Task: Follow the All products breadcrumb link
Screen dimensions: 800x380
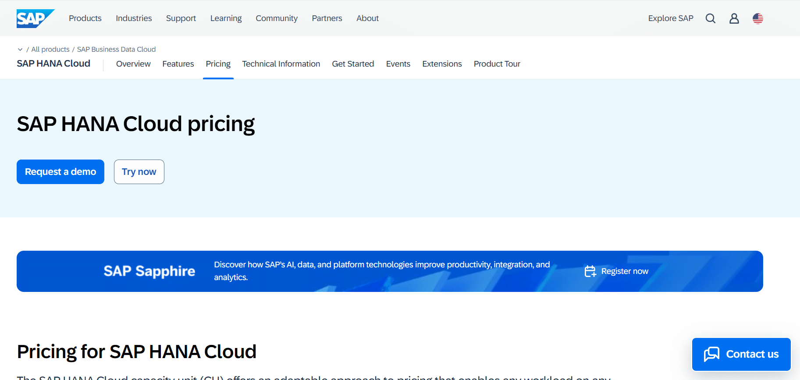Action: click(50, 50)
